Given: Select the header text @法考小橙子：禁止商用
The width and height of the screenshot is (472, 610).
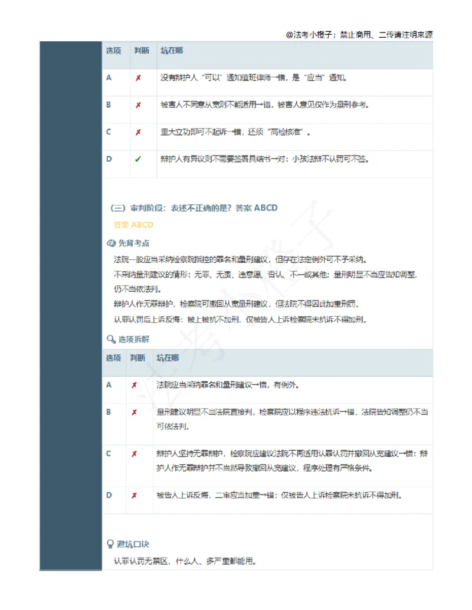Looking at the screenshot, I should (328, 35).
